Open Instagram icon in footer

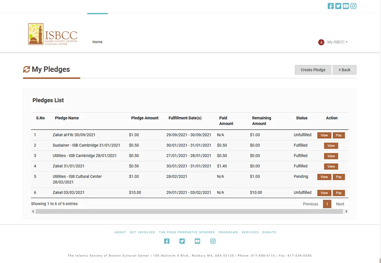[213, 241]
